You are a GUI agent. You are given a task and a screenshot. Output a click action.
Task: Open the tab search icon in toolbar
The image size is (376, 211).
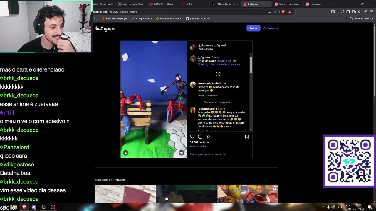(333, 12)
